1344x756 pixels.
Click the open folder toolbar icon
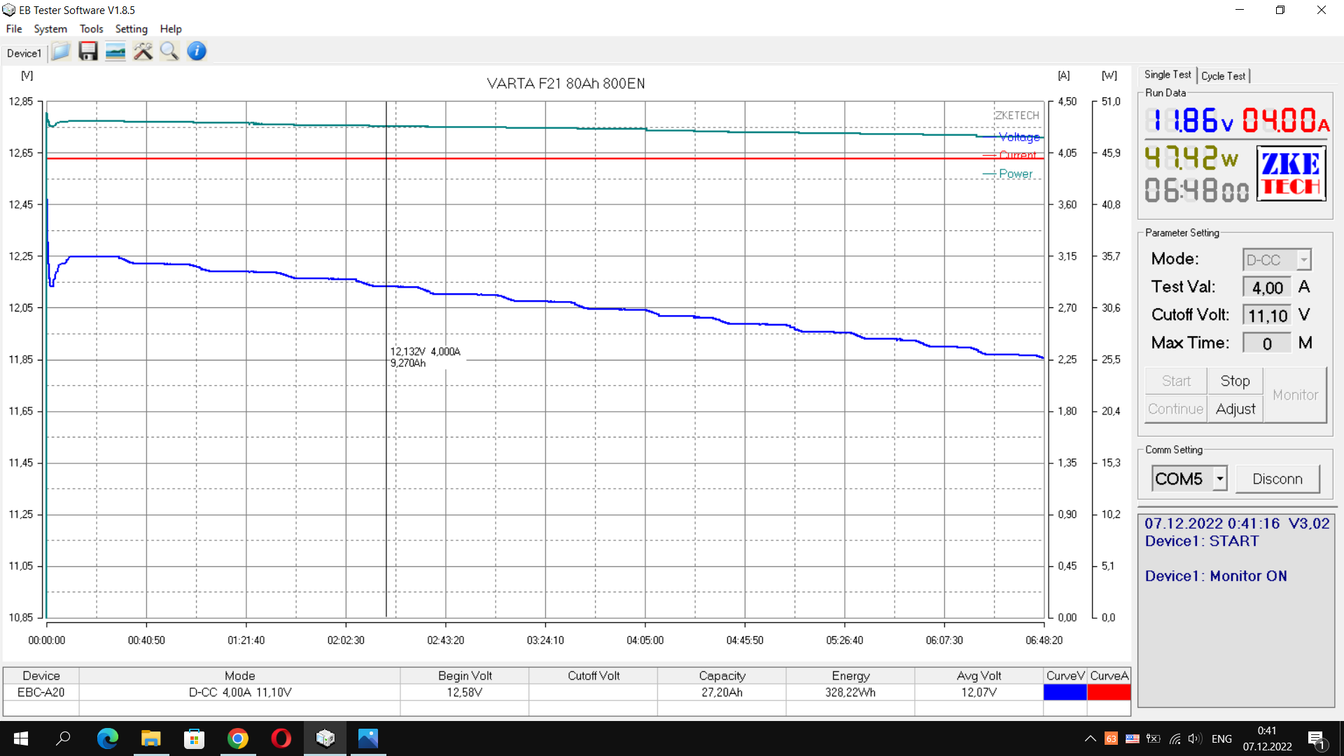coord(61,51)
